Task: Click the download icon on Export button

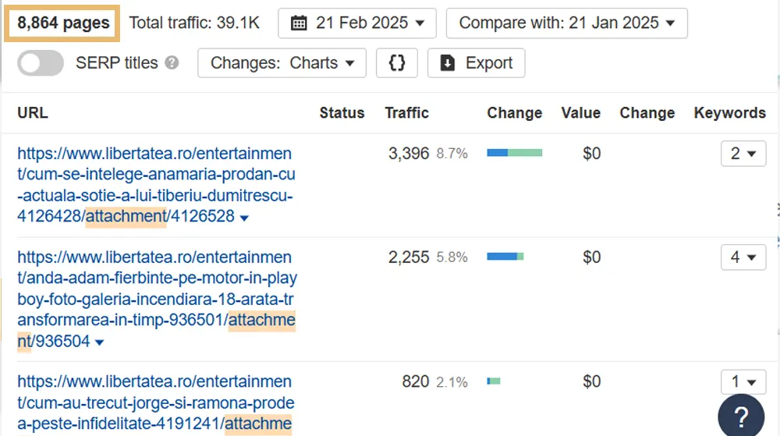Action: click(448, 63)
